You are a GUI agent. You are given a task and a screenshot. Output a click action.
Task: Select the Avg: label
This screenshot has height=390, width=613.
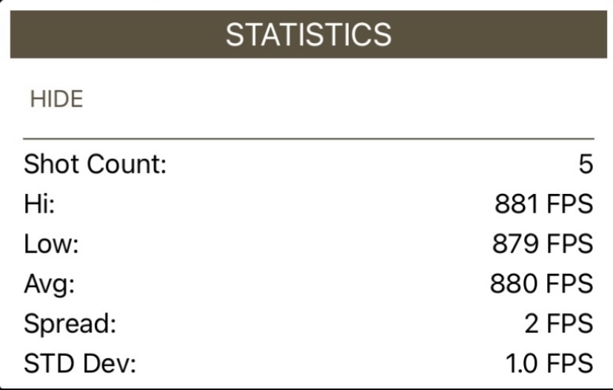[x=50, y=284]
